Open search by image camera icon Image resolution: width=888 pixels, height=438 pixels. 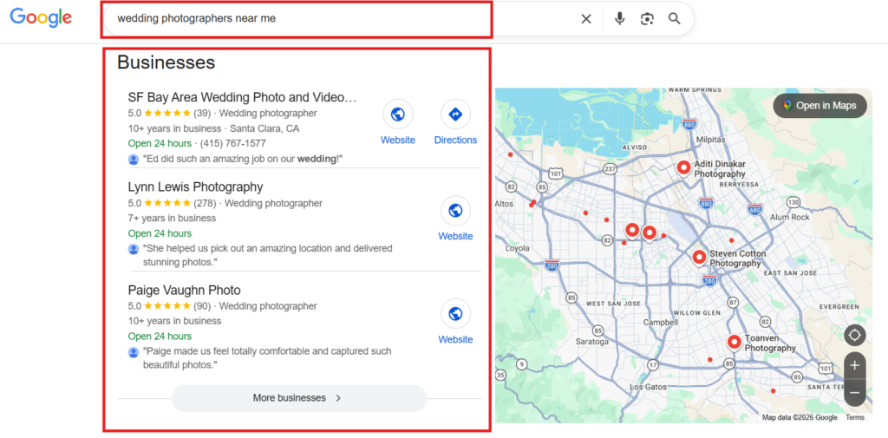[x=647, y=19]
